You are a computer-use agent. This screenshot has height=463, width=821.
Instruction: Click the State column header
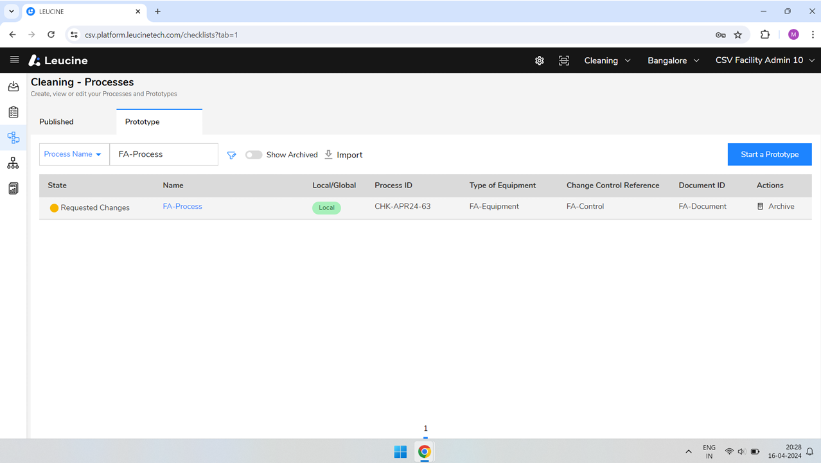[57, 185]
